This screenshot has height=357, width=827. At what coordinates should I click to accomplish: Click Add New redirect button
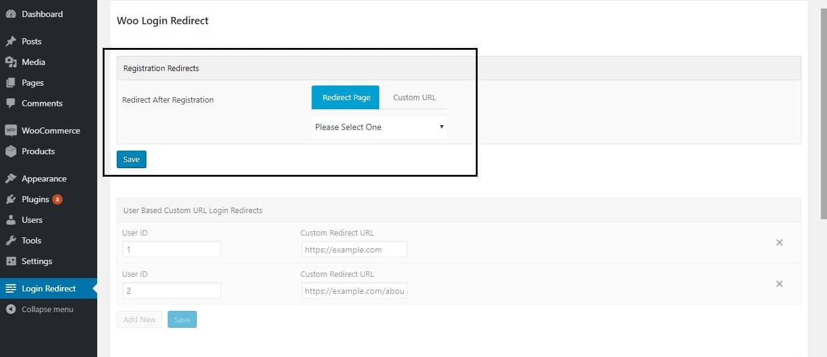(139, 319)
